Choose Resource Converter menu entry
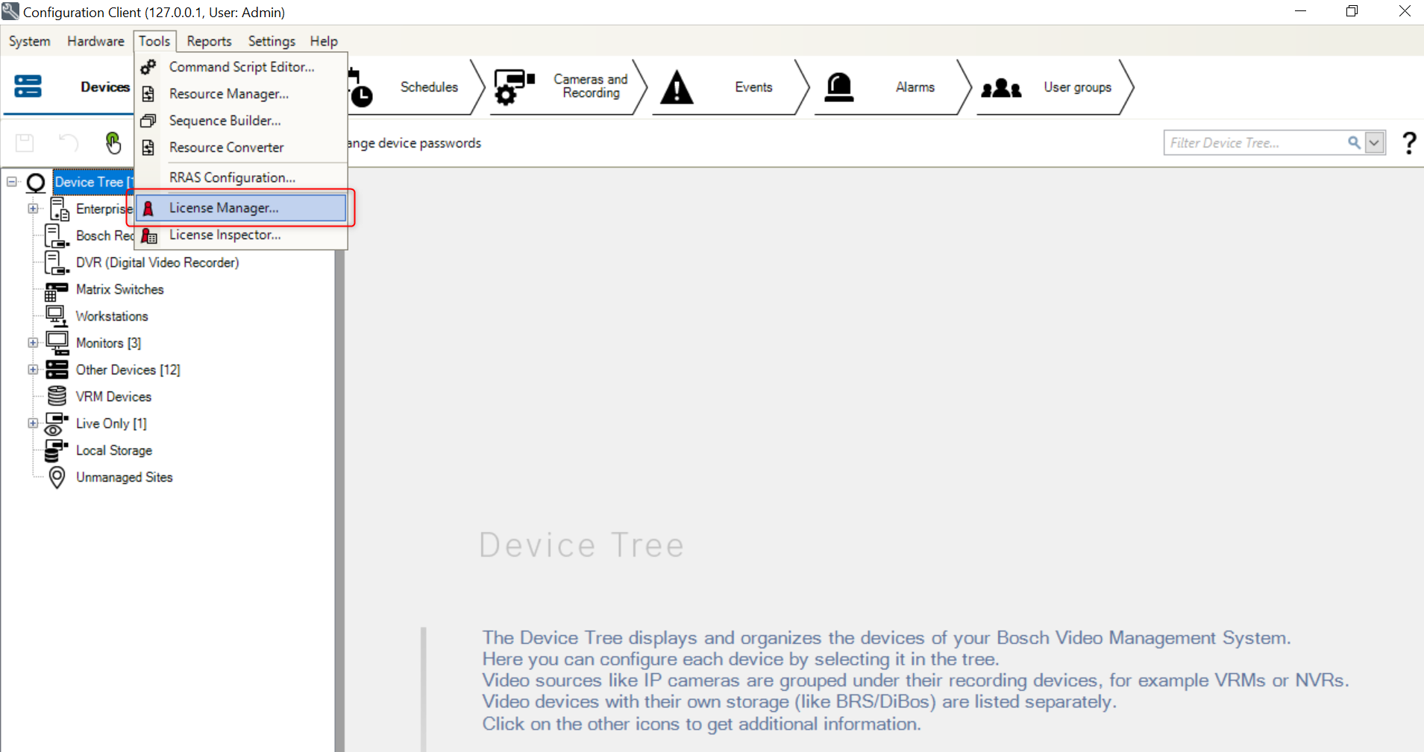Image resolution: width=1424 pixels, height=752 pixels. pyautogui.click(x=242, y=148)
